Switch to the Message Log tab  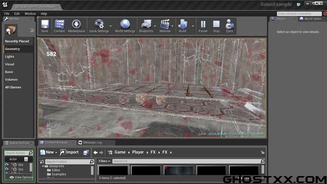(92, 143)
